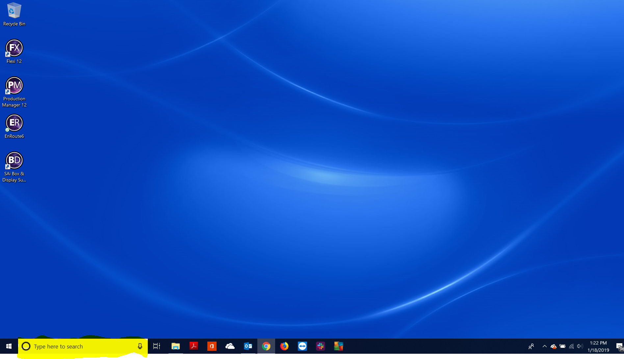
Task: Open the Wi-Fi network flyout
Action: (571, 346)
